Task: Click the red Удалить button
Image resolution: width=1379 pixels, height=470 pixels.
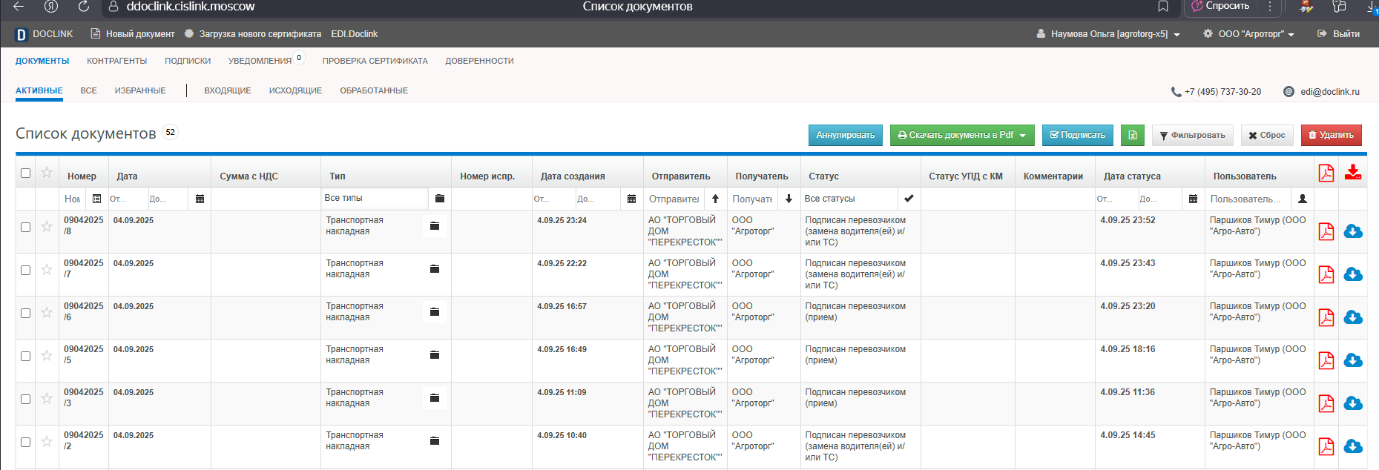Action: 1332,135
